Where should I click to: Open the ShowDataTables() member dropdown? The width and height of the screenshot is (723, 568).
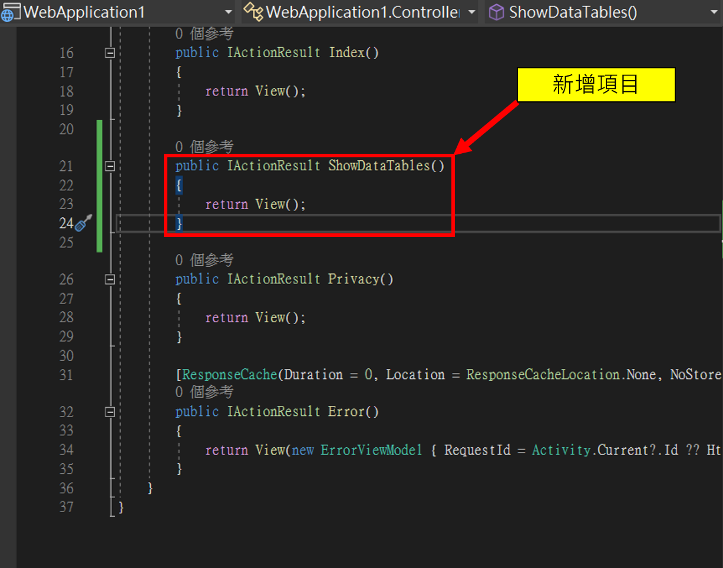point(714,12)
